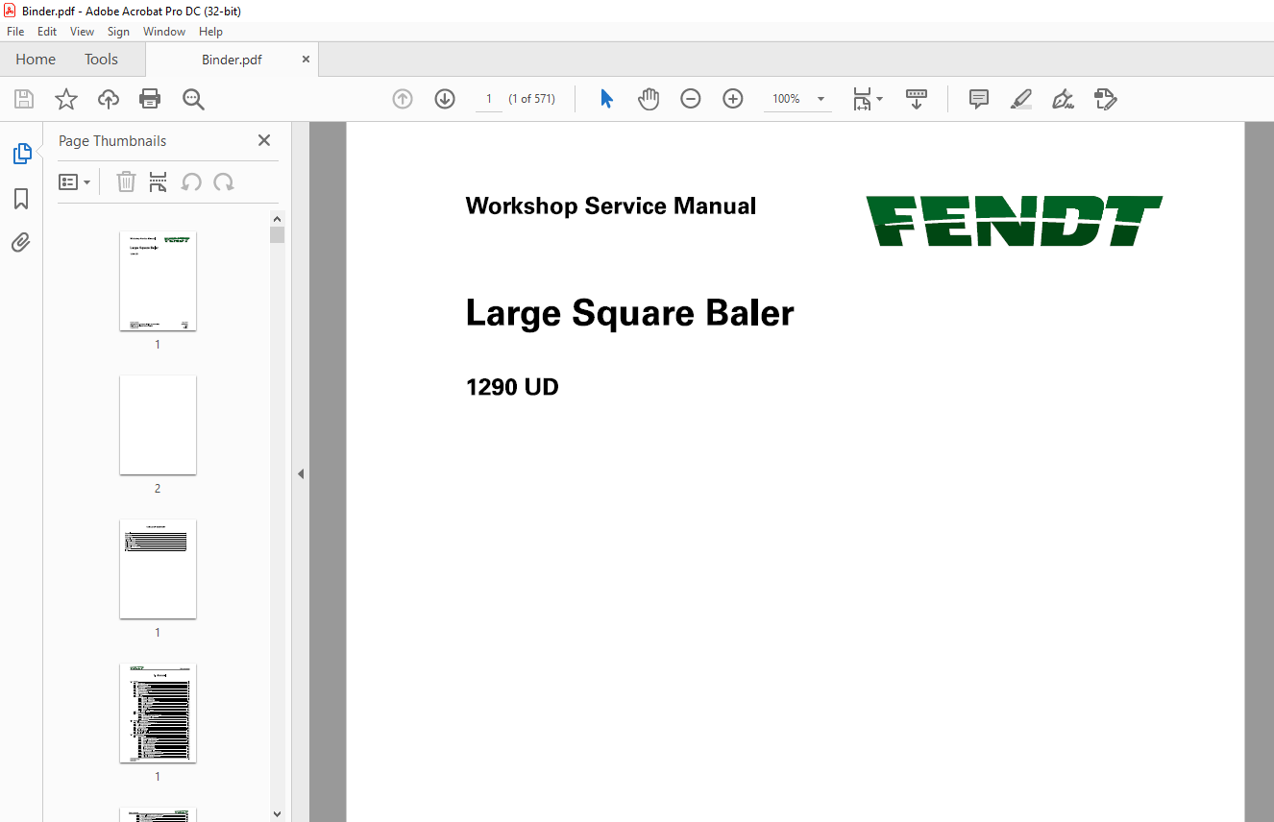Open the Attachments paperclip icon

(21, 243)
